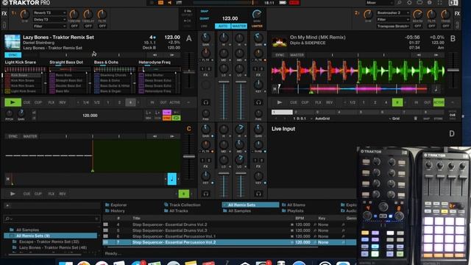
Task: Start playback on Deck C
Action: (x=13, y=194)
